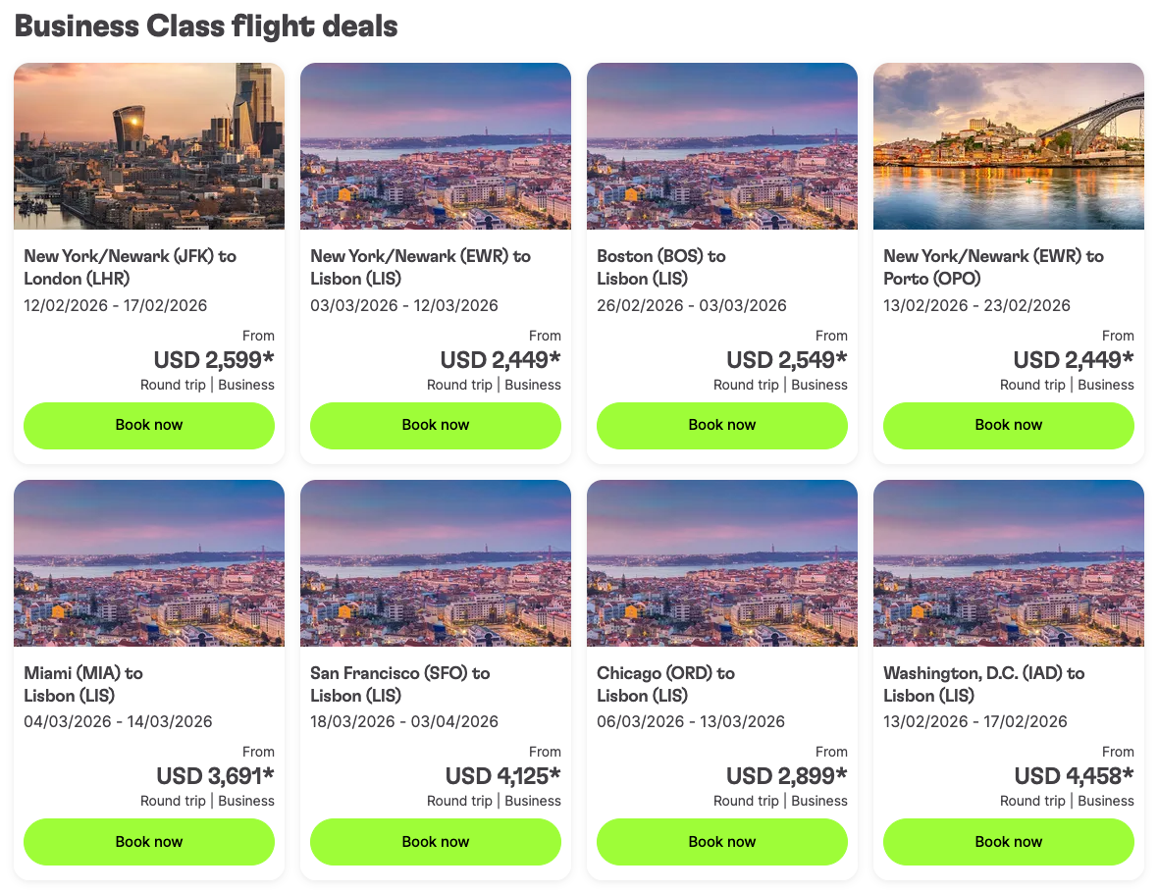Open the Chicago (ORD) to Lisbon route title
Viewport: 1158px width, 892px height.
[664, 684]
